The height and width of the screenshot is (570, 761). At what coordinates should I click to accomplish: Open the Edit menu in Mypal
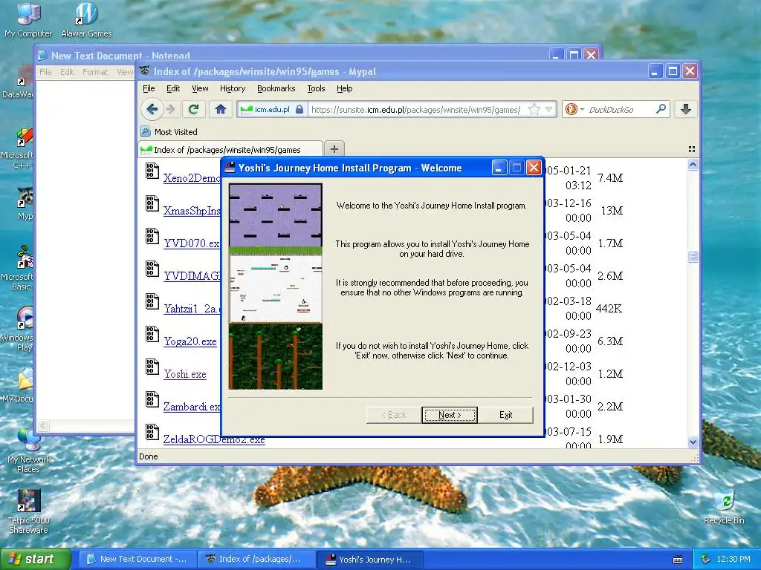pyautogui.click(x=172, y=88)
